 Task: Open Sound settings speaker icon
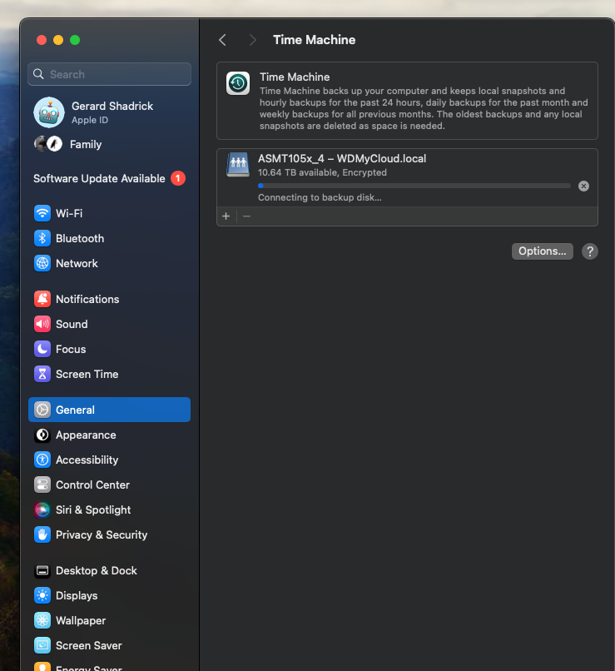[x=42, y=324]
